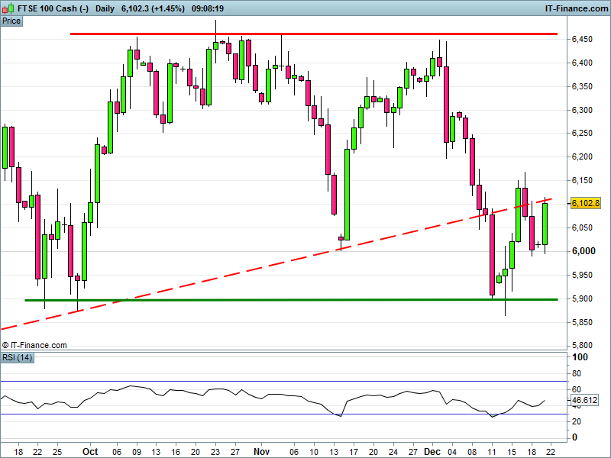This screenshot has width=611, height=458.
Task: Click the 100 label on RSI scale
Action: [580, 357]
